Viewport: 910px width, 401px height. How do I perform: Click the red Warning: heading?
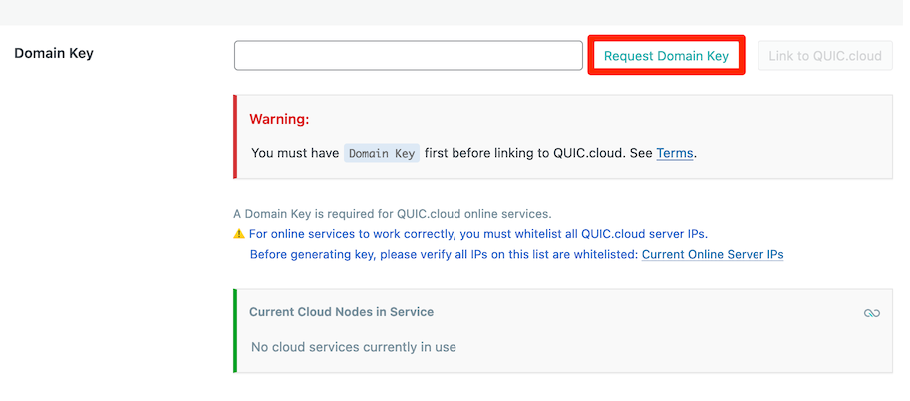[x=279, y=119]
